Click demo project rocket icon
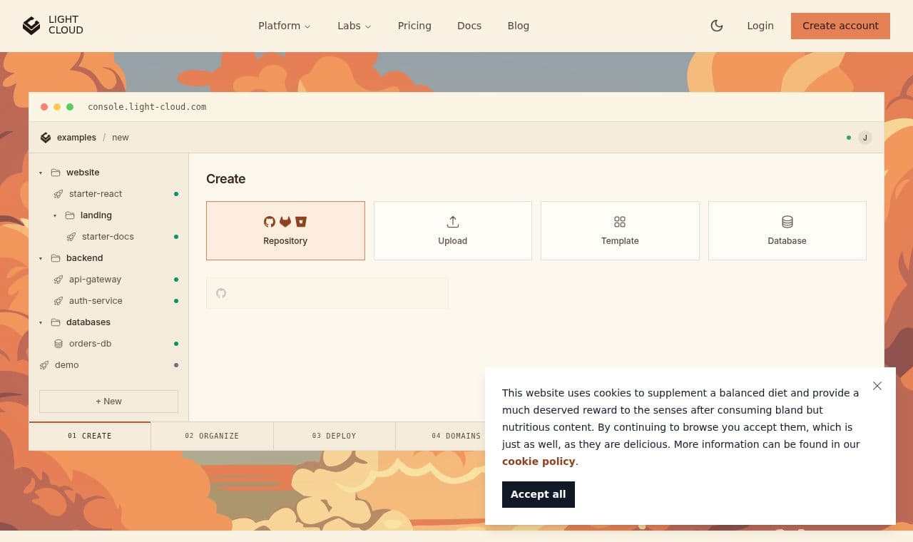913x542 pixels. tap(44, 365)
